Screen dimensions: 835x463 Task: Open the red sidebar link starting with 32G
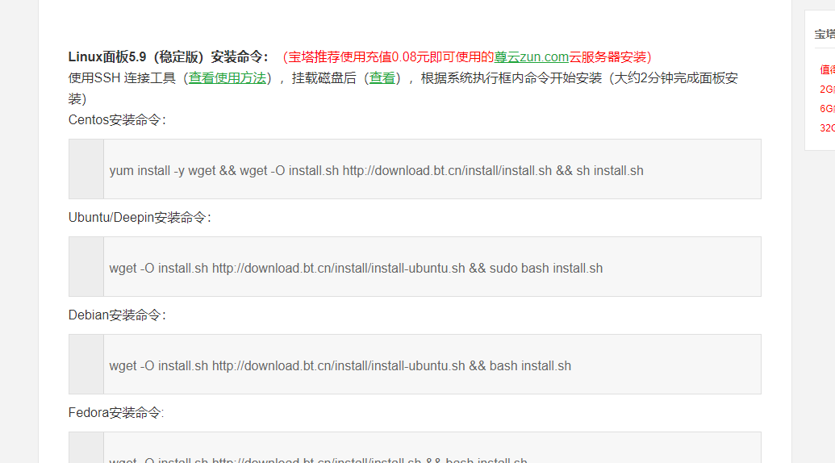click(x=827, y=127)
